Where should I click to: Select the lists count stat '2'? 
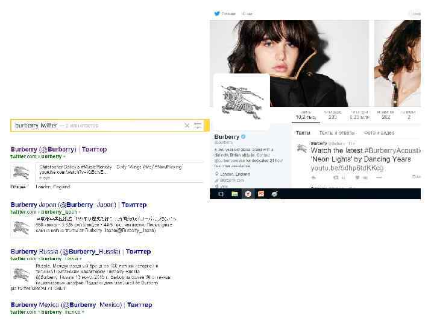(x=409, y=115)
